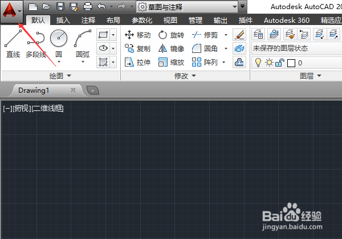Click the hatch pattern tool icon
Image resolution: width=342 pixels, height=239 pixels.
tap(103, 62)
